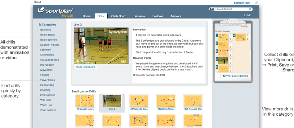Viewport: 294px width, 128px height.
Task: Play the 2 vs 2 drill video
Action: click(78, 61)
